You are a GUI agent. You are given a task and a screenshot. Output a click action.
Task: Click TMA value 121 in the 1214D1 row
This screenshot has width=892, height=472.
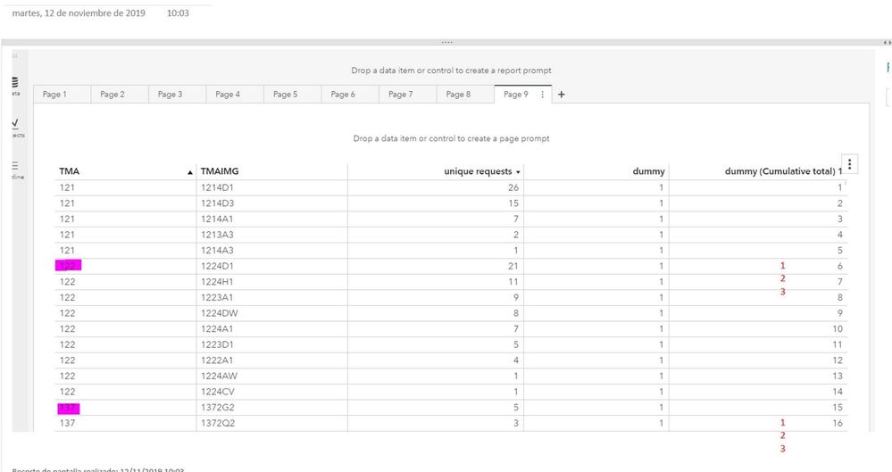point(67,187)
